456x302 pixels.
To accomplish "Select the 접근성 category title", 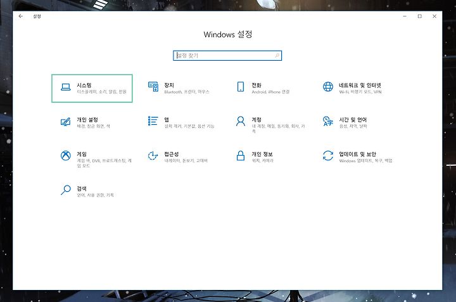I will point(172,154).
